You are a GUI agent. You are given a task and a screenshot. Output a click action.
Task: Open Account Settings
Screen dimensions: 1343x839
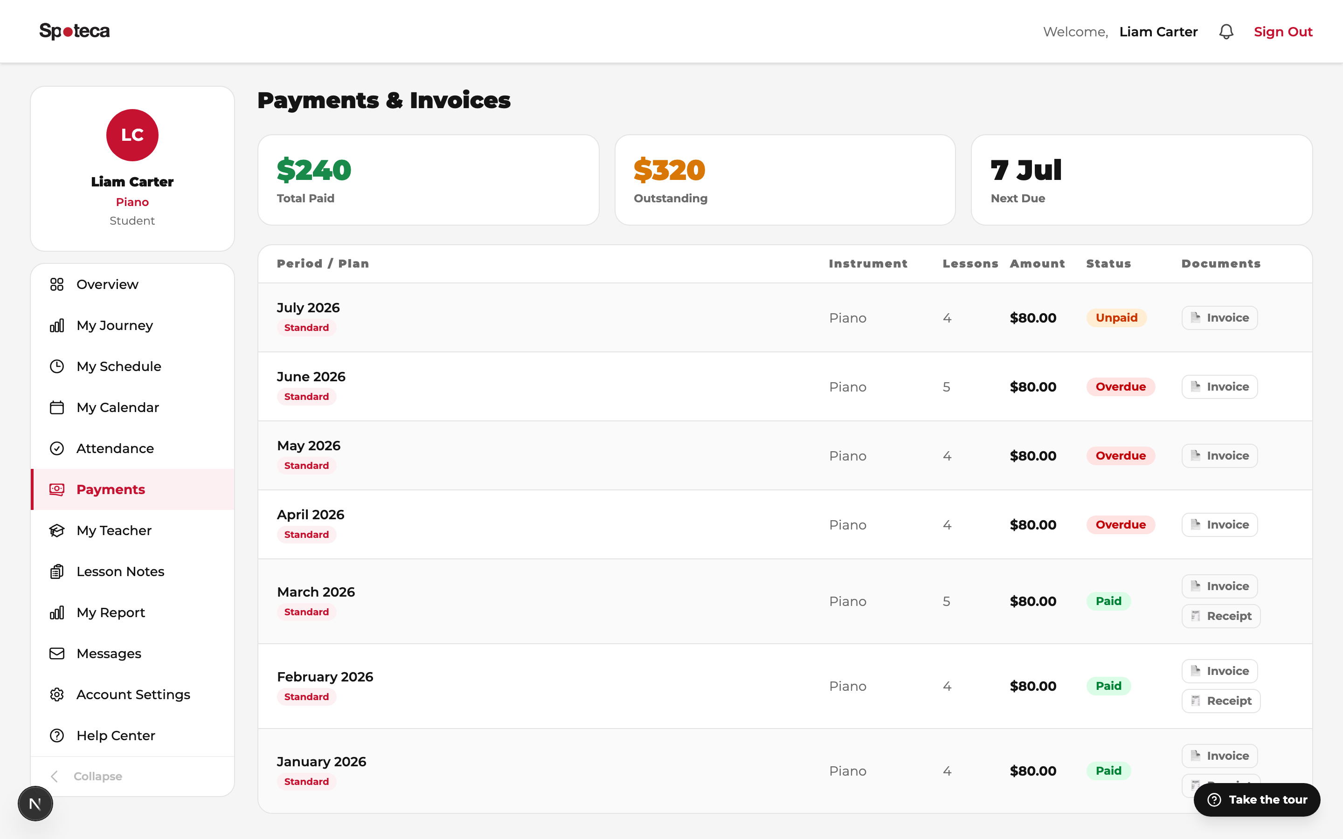click(x=132, y=695)
